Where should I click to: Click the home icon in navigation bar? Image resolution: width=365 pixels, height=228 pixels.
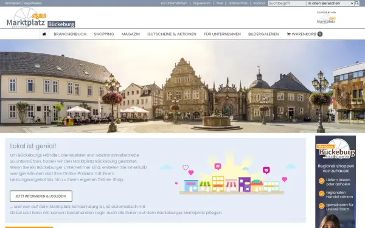click(x=44, y=34)
